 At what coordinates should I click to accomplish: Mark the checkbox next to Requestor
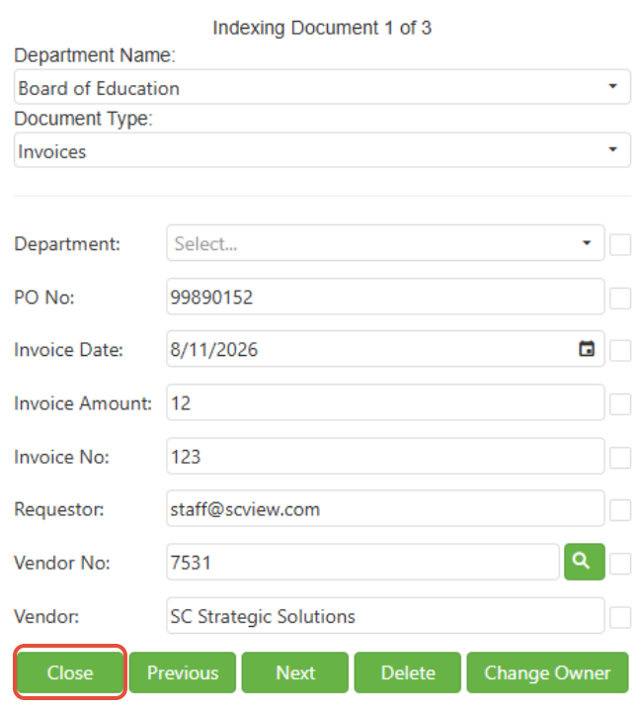[x=620, y=510]
